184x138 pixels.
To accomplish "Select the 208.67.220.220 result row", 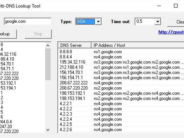I will click(x=121, y=88).
